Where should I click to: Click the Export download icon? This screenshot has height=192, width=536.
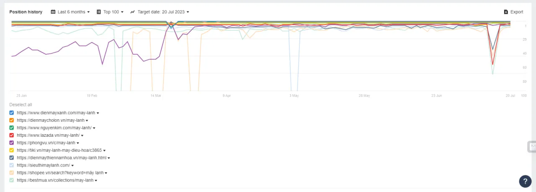pyautogui.click(x=506, y=12)
